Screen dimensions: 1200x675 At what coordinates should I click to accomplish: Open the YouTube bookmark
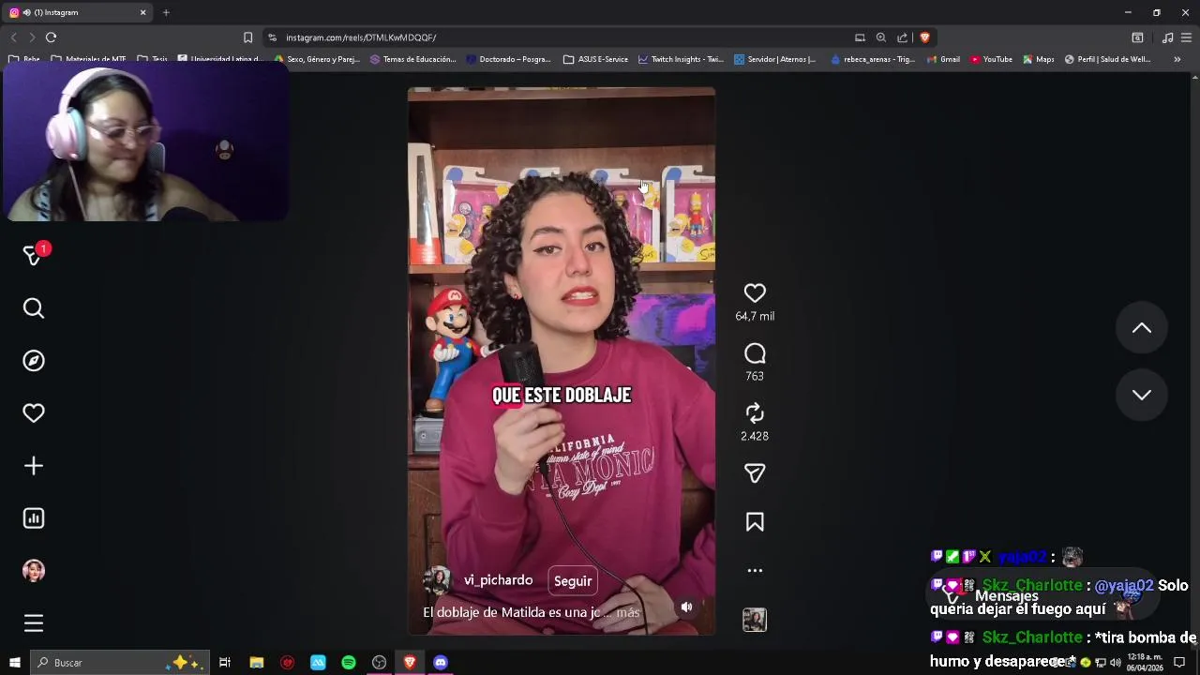(991, 59)
